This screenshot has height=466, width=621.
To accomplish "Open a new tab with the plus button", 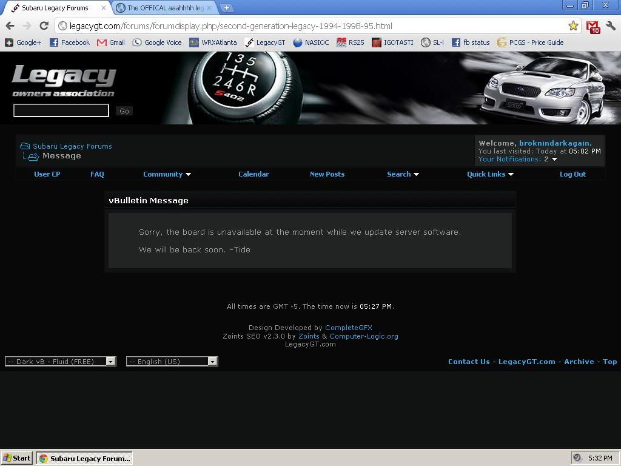I will point(227,7).
